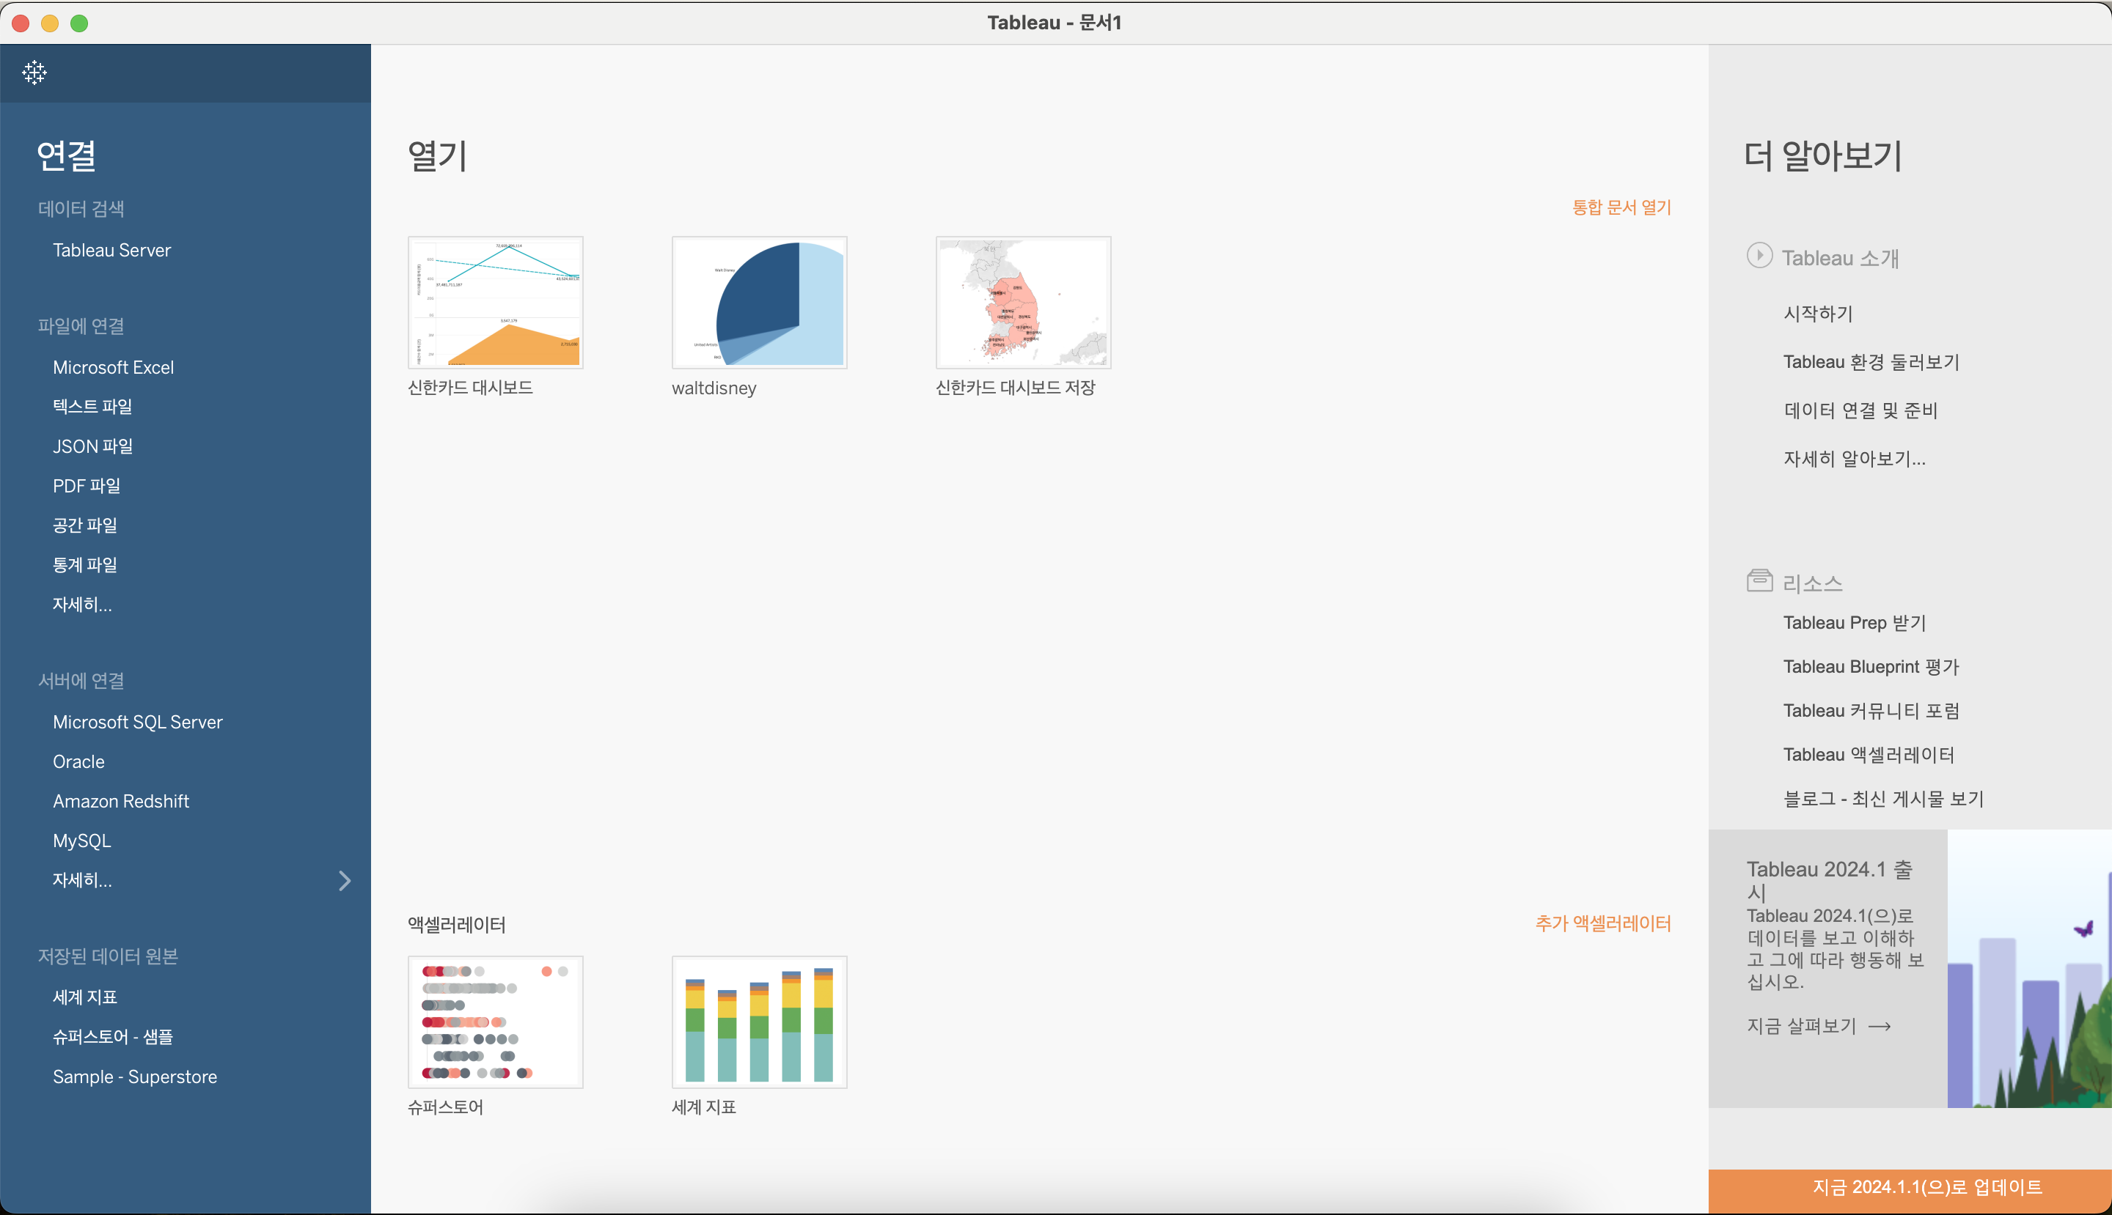Connect to Microsoft Excel file

click(114, 367)
